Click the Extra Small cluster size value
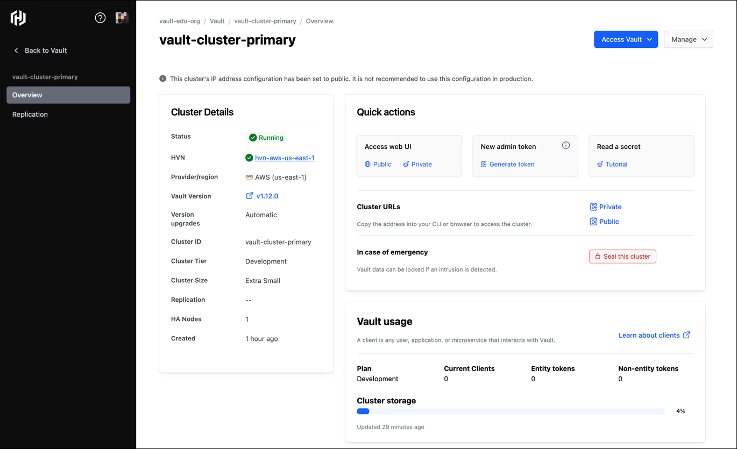This screenshot has height=449, width=737. click(263, 281)
